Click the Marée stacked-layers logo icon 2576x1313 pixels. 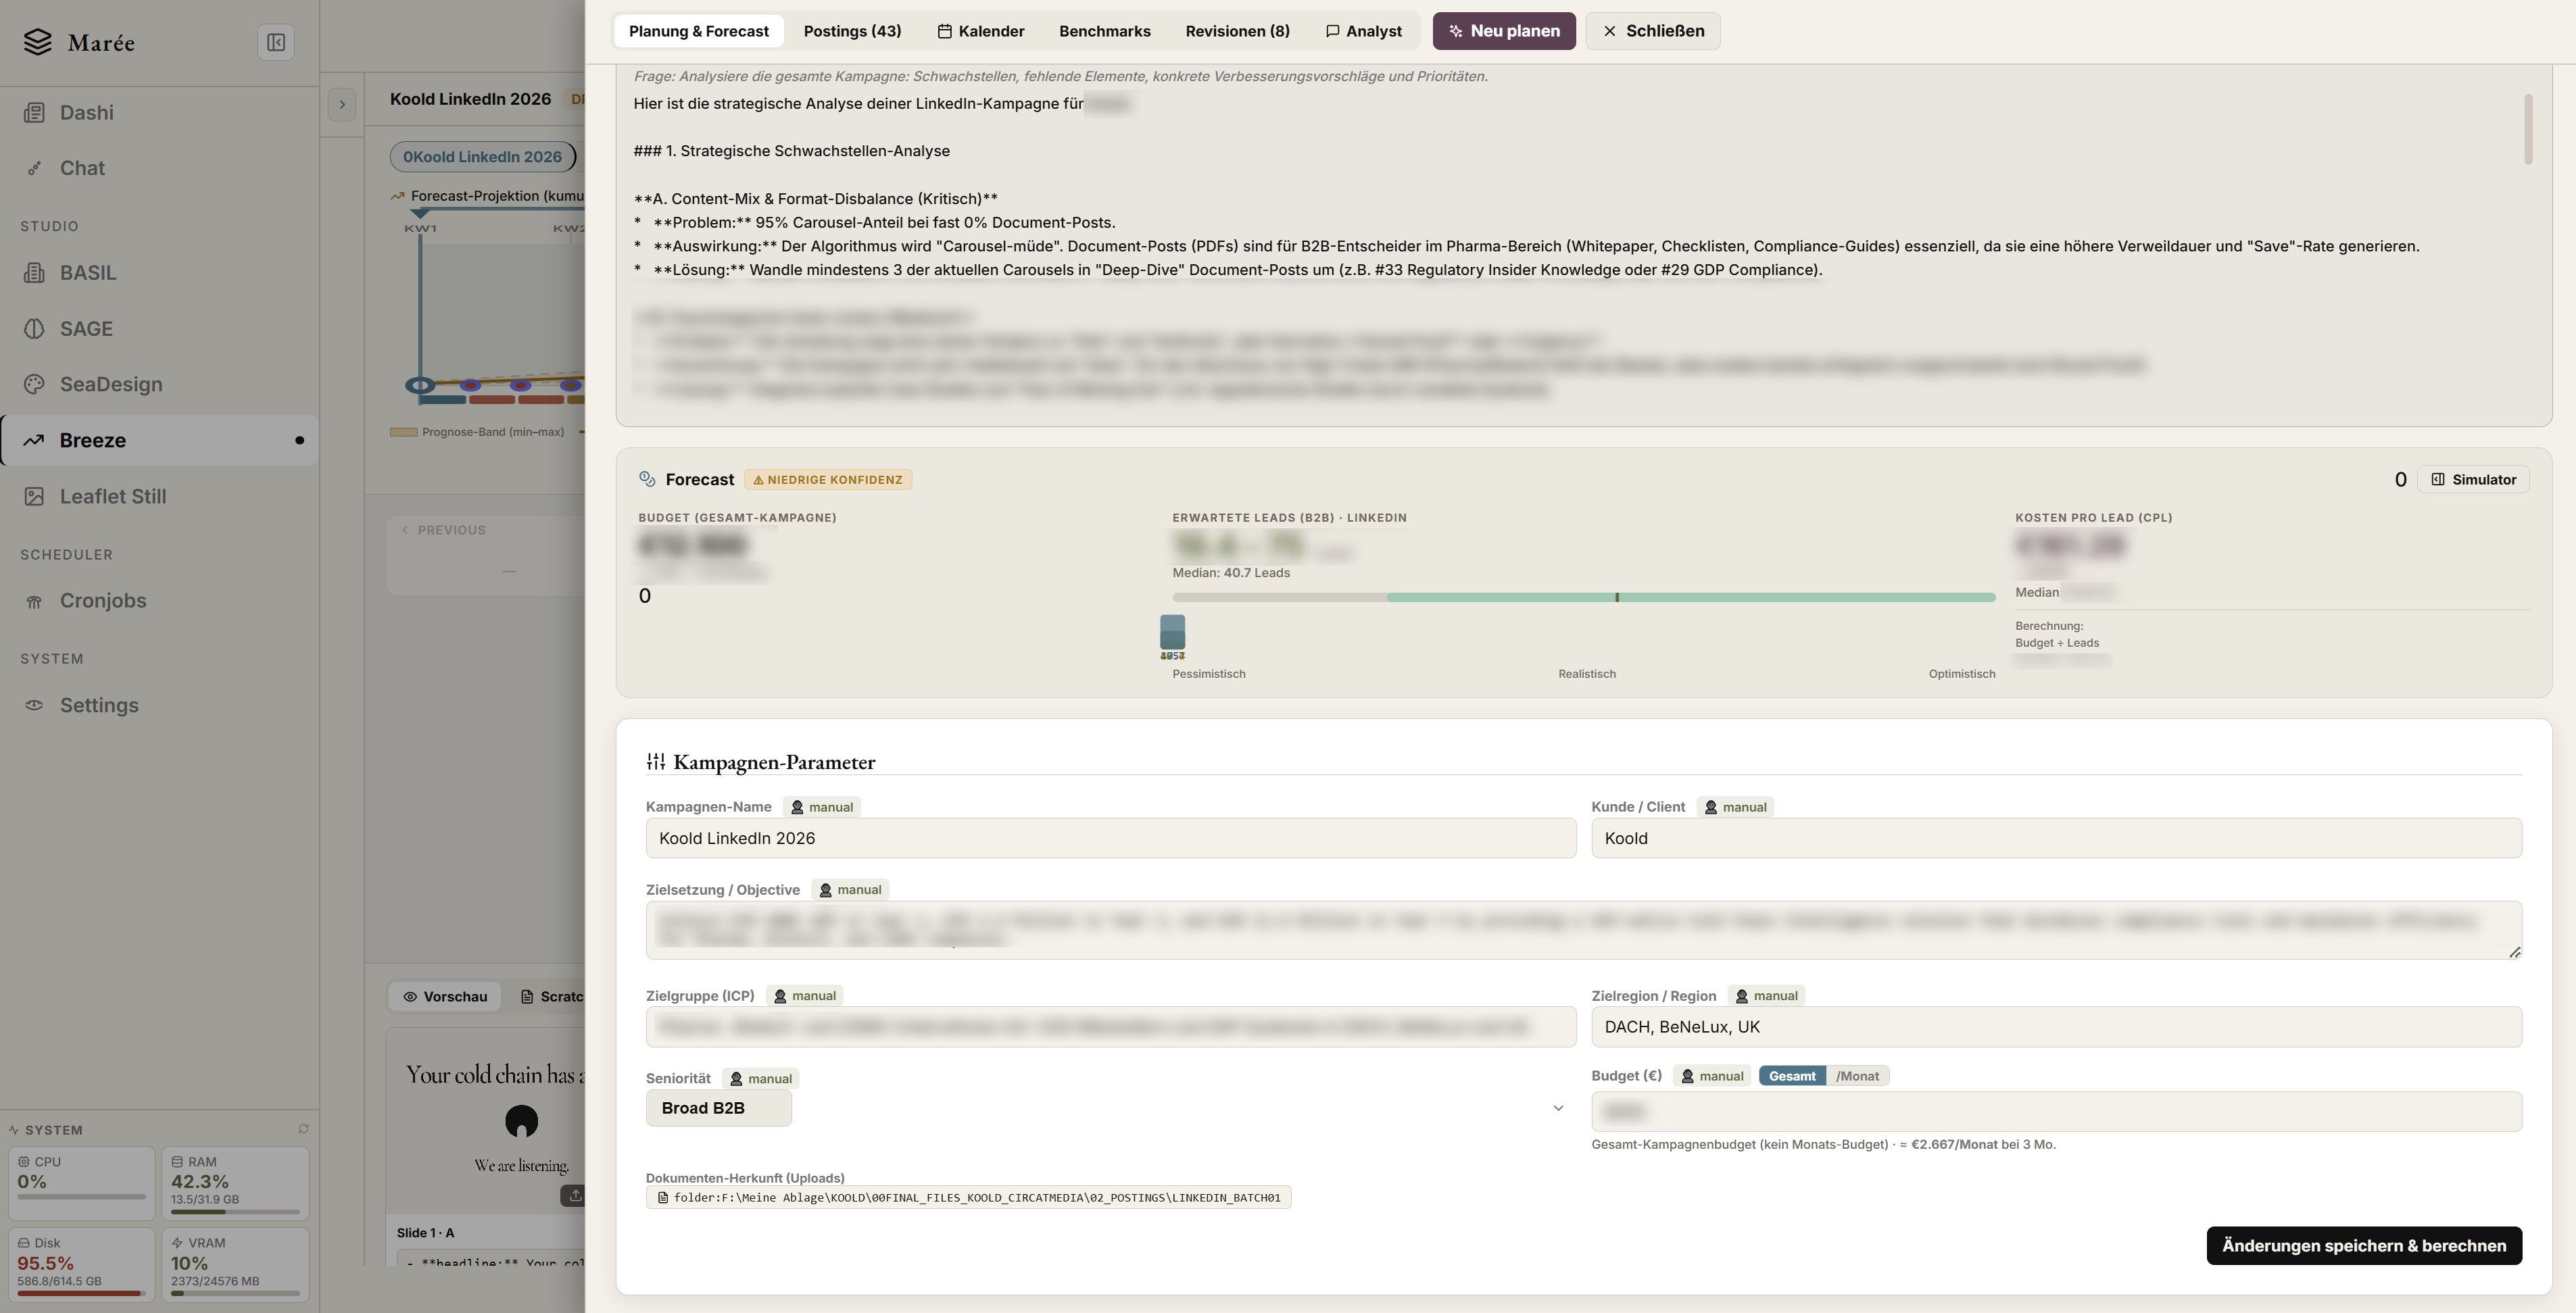pos(37,42)
